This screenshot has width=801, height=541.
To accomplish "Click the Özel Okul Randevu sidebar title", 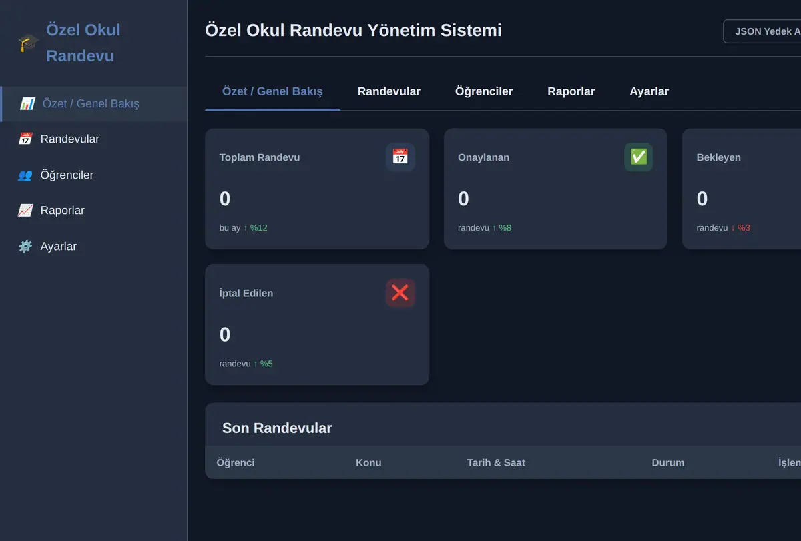I will pos(83,43).
